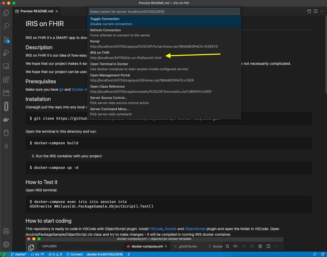
Task: Select Refresh Connection action
Action: pyautogui.click(x=164, y=33)
